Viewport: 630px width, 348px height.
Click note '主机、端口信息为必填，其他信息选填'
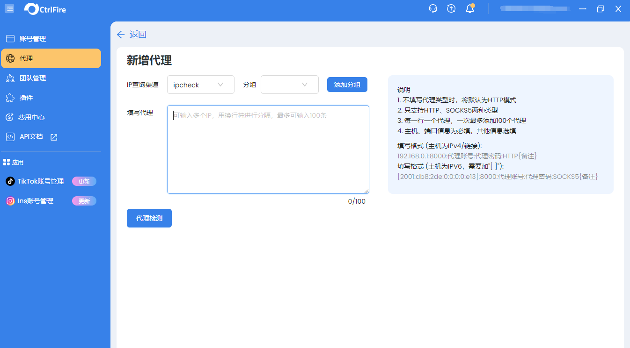pos(457,131)
